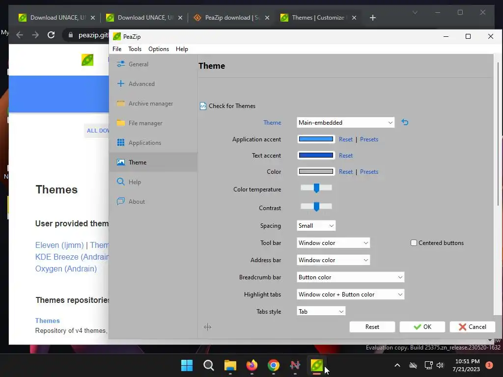Open Help magnifier icon in sidebar
Image resolution: width=503 pixels, height=377 pixels.
[x=121, y=182]
